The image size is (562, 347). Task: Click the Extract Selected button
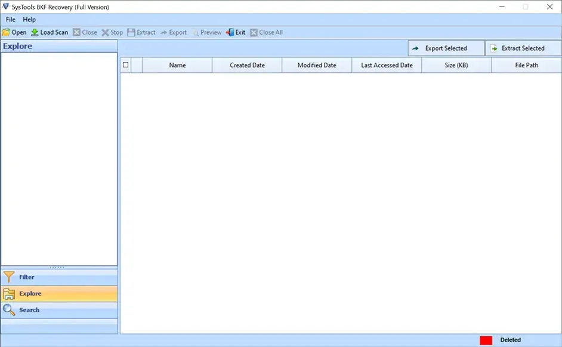click(523, 48)
